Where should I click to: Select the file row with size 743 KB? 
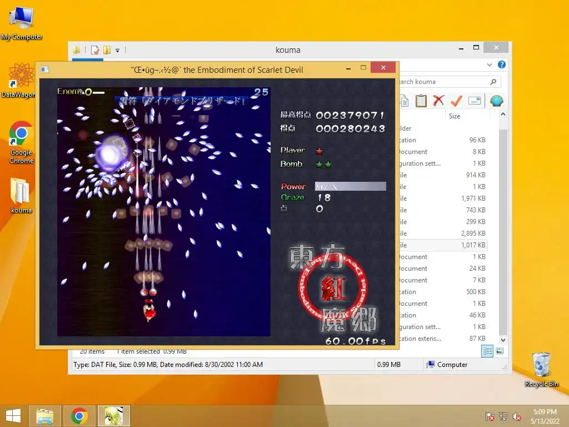443,210
